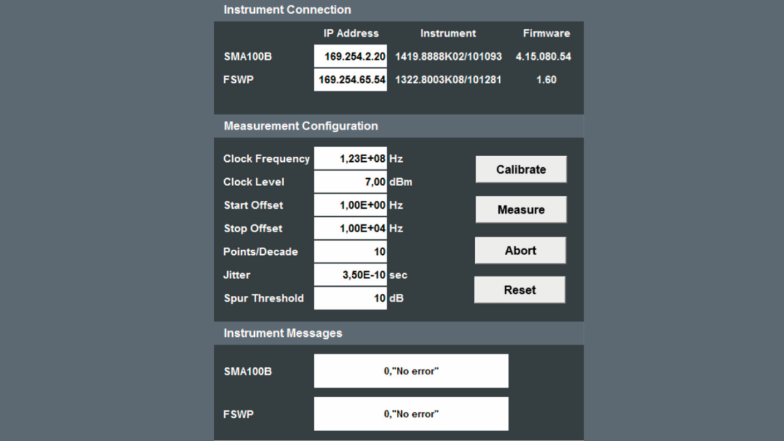Click the Firmware column header
The height and width of the screenshot is (441, 784).
tap(546, 34)
